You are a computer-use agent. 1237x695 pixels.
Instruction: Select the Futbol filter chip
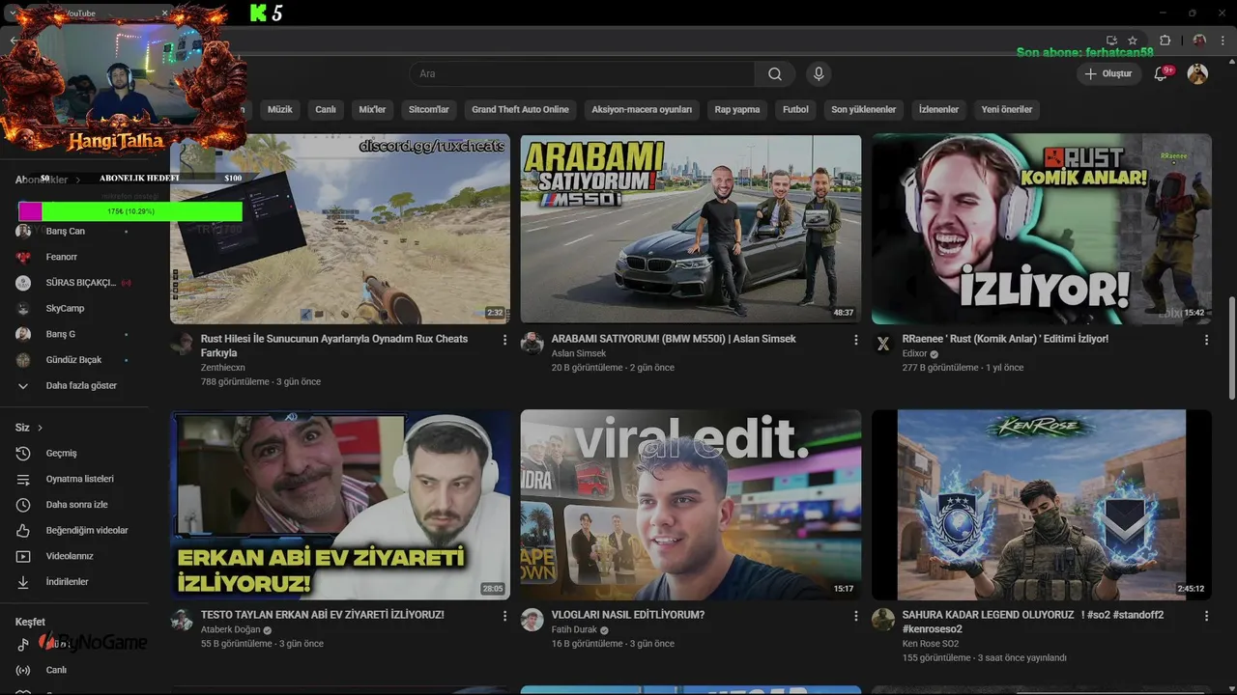[x=795, y=110]
